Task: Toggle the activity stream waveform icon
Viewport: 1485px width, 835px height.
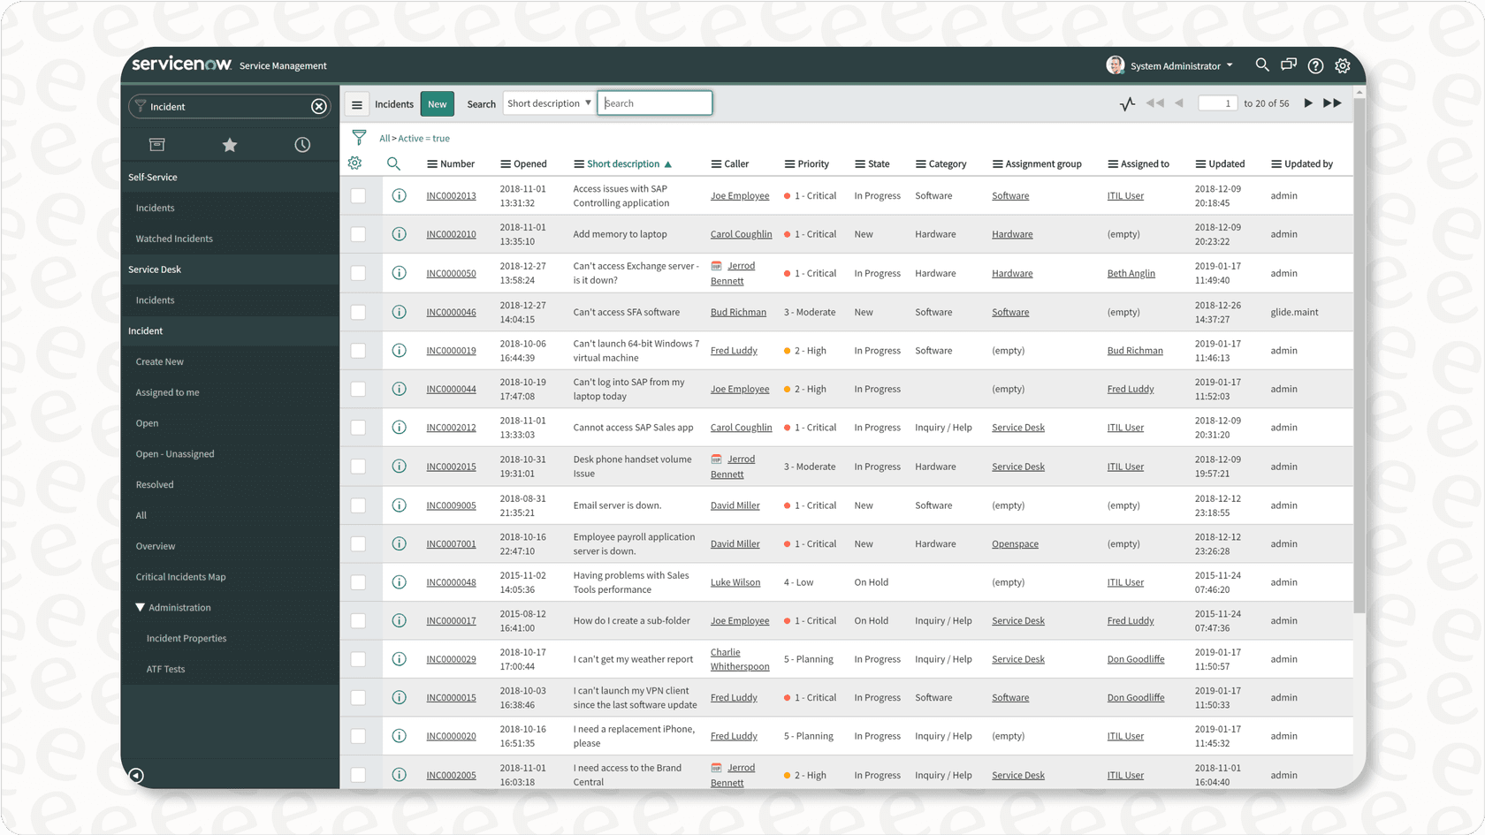Action: point(1126,103)
